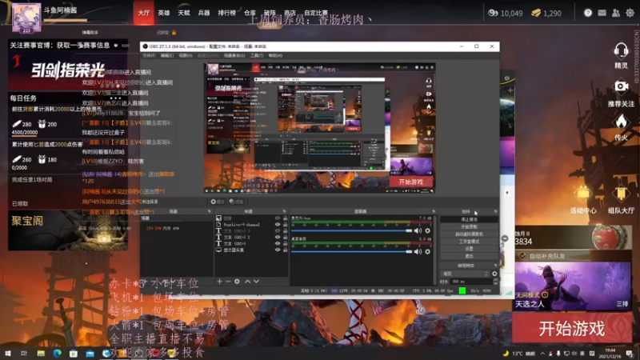
Task: Click 开始录制 start recording button in OBS
Action: [469, 227]
